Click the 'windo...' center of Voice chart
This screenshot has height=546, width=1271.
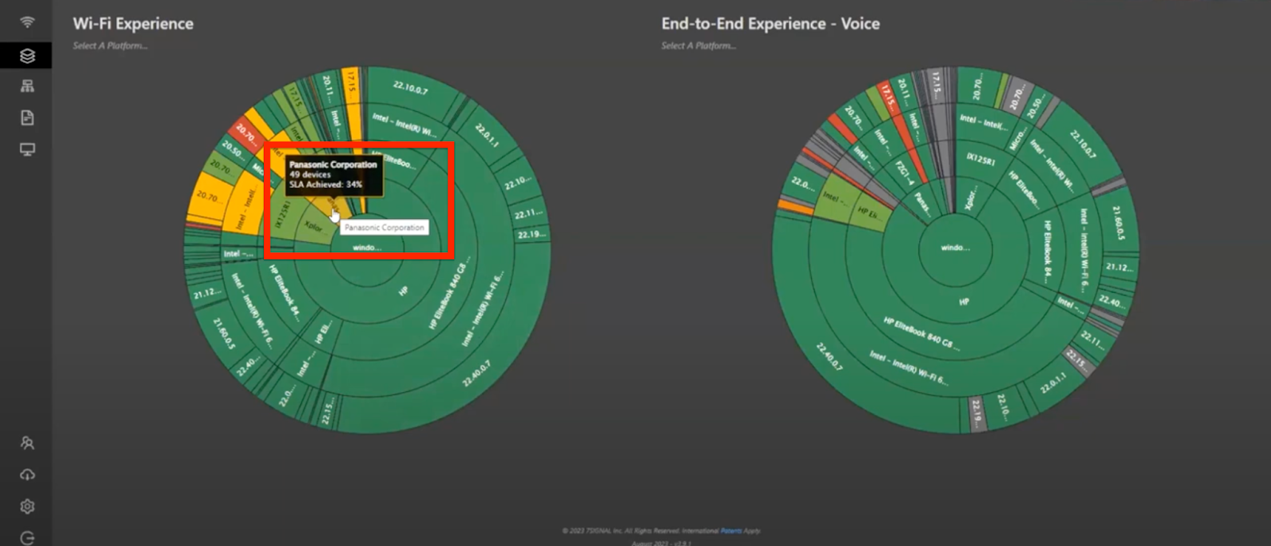(x=955, y=248)
